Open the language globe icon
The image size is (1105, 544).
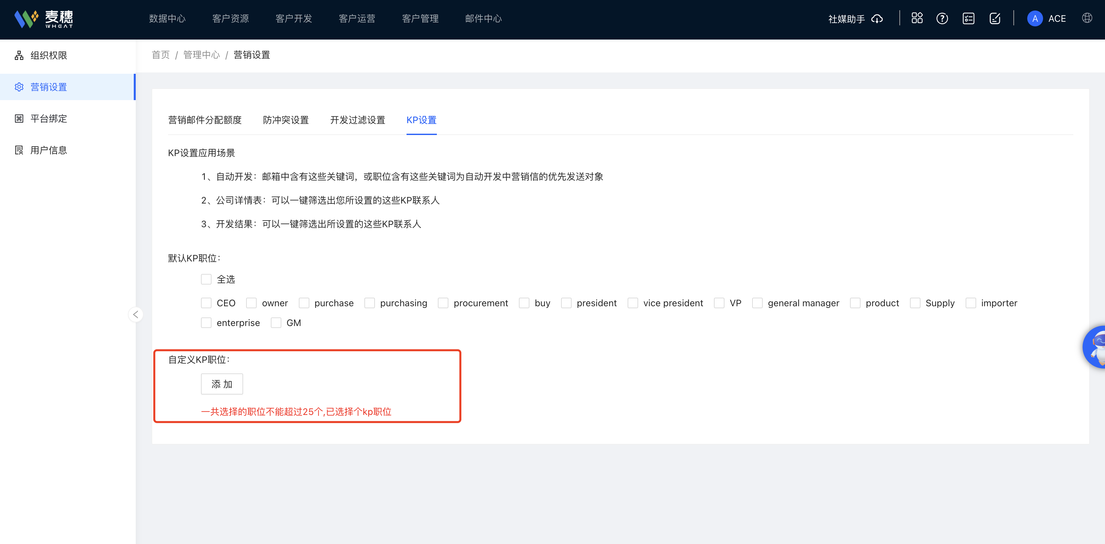point(1087,18)
